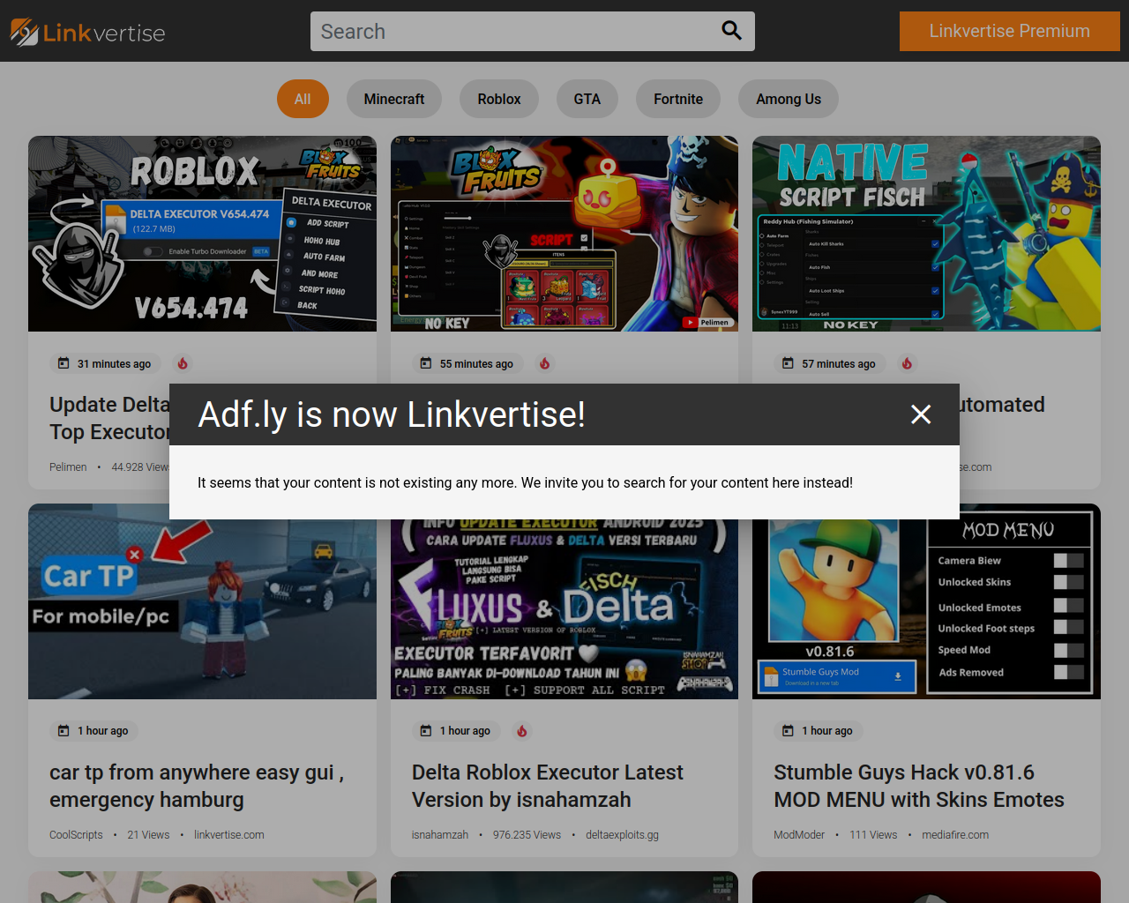Click '21 Views' text
The image size is (1129, 903).
click(148, 835)
